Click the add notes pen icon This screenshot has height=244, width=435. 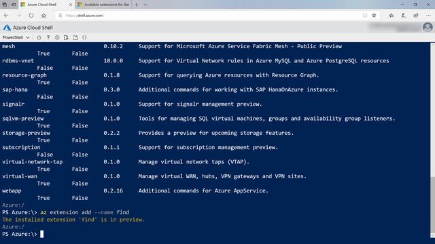point(404,16)
